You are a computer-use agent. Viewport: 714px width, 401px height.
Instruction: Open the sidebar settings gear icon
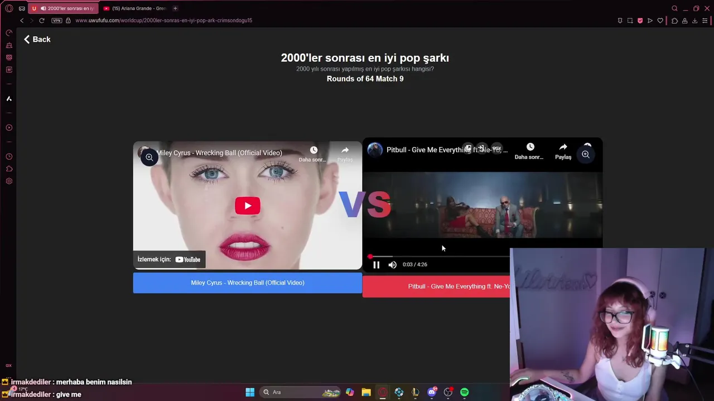pyautogui.click(x=9, y=181)
